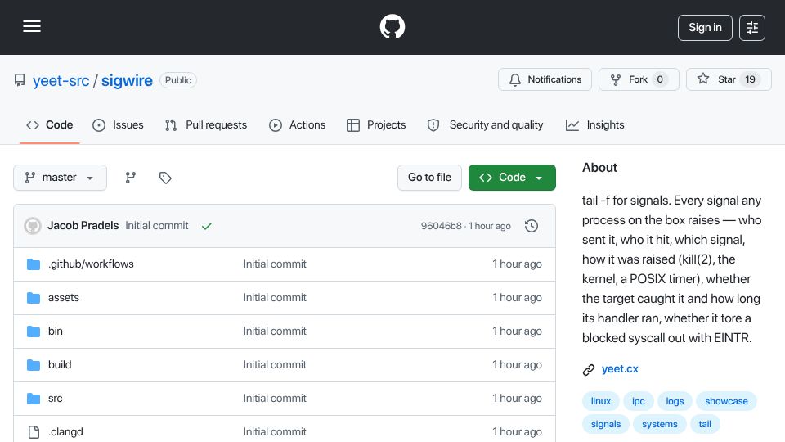The image size is (785, 442).
Task: Click the fork count 0
Action: [660, 79]
